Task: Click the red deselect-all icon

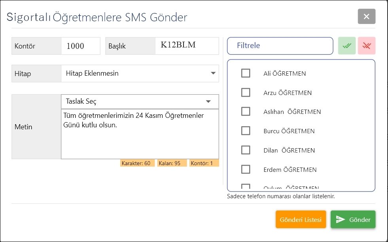Action: (x=367, y=46)
